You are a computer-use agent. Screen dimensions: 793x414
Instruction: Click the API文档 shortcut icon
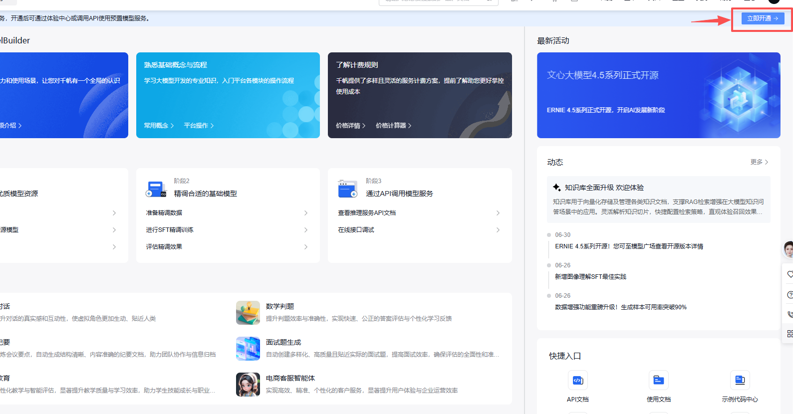pyautogui.click(x=577, y=381)
